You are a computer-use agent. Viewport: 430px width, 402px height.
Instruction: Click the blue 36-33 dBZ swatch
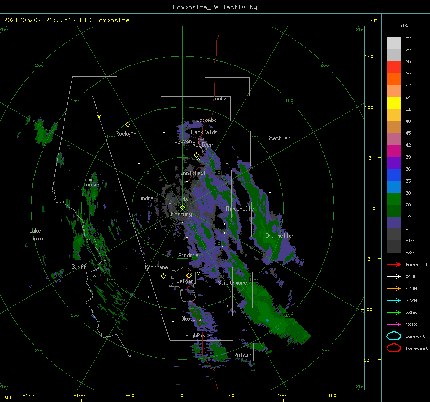(x=394, y=175)
